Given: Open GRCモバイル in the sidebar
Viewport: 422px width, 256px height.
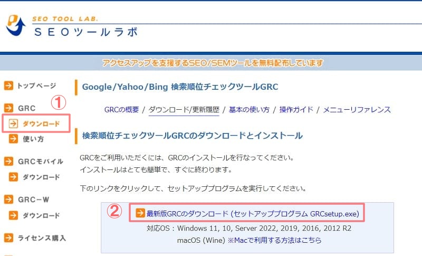Looking at the screenshot, I should click(x=41, y=162).
